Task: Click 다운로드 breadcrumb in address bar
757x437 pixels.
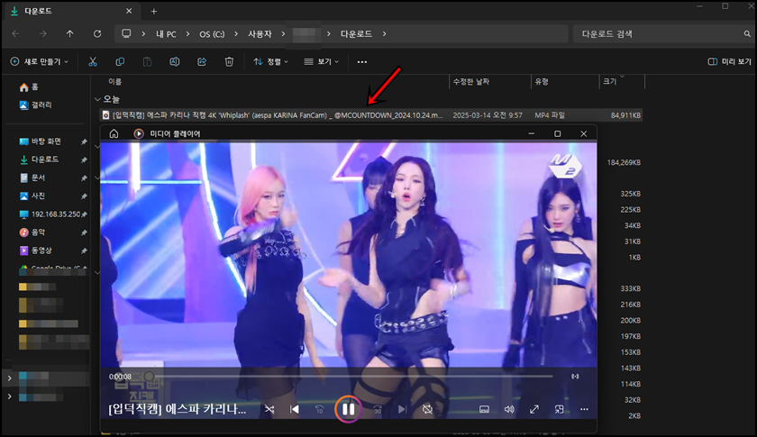Action: 356,34
